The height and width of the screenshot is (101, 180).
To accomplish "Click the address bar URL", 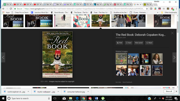I will pyautogui.click(x=84, y=9).
